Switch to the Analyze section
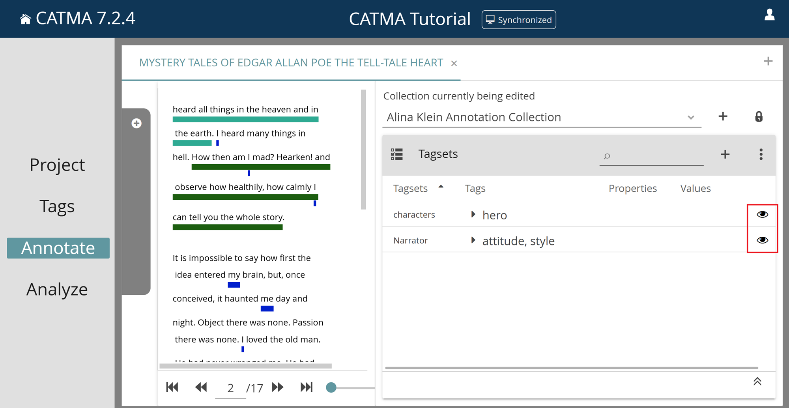The image size is (789, 408). pos(57,289)
